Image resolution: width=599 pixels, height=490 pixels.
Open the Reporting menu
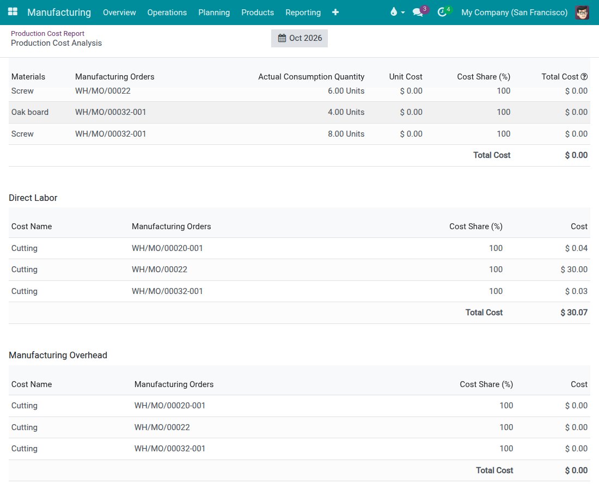pos(303,12)
